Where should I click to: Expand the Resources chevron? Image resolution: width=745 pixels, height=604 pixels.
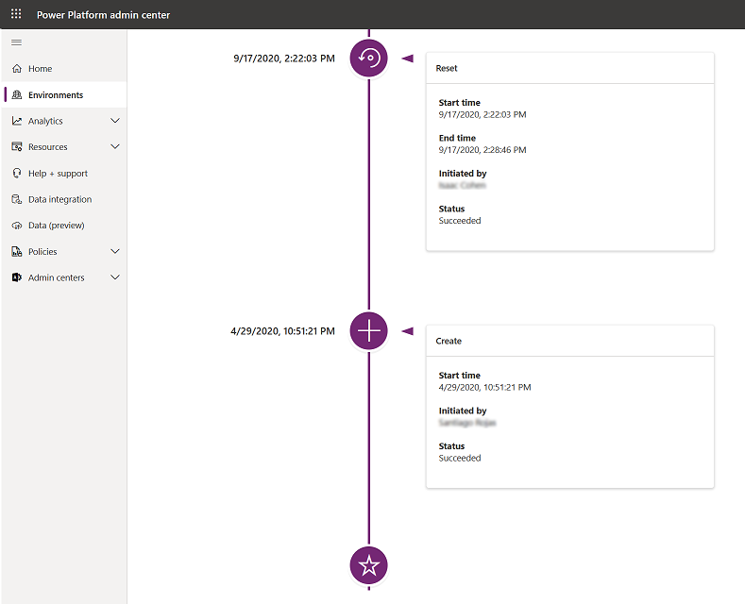tap(115, 146)
